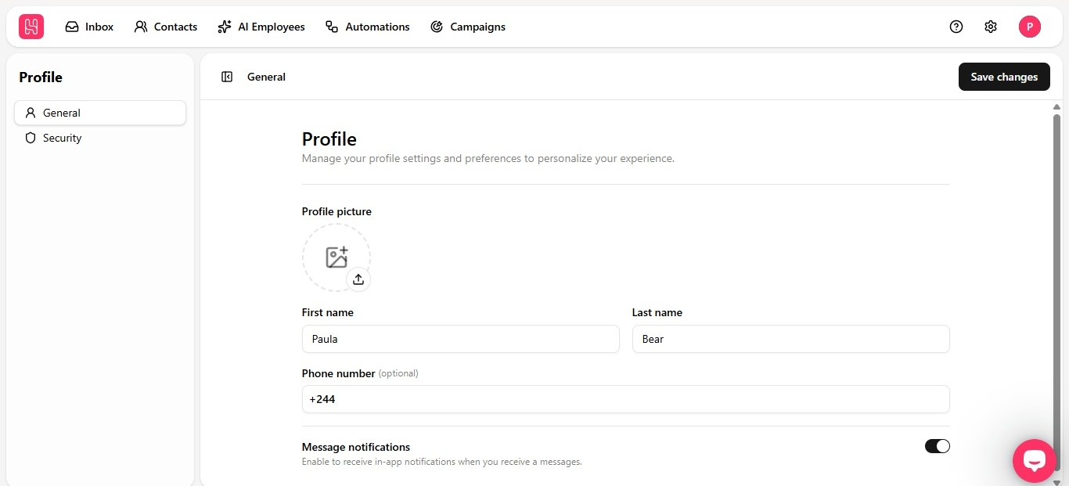Click Save changes button
Viewport: 1069px width, 486px height.
tap(1004, 77)
